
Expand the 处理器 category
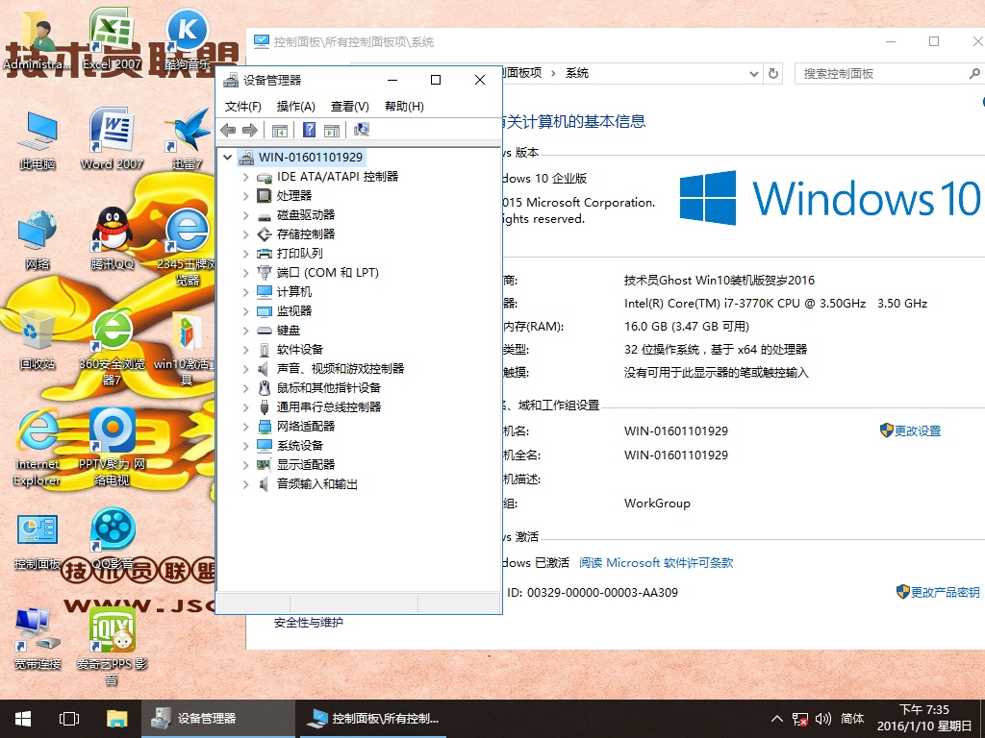[245, 196]
